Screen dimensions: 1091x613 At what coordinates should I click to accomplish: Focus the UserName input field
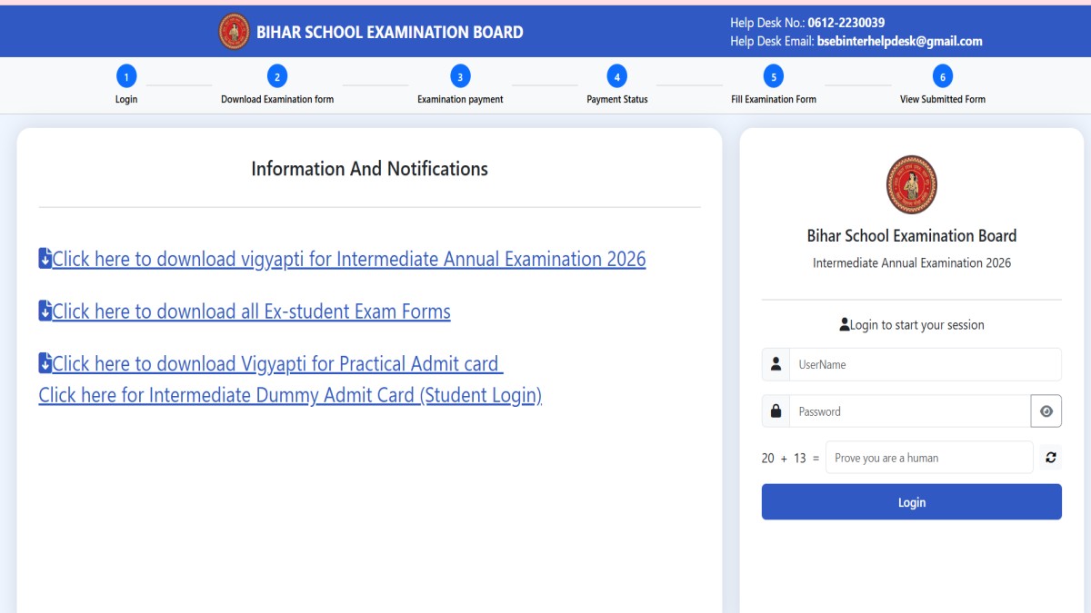pyautogui.click(x=925, y=364)
